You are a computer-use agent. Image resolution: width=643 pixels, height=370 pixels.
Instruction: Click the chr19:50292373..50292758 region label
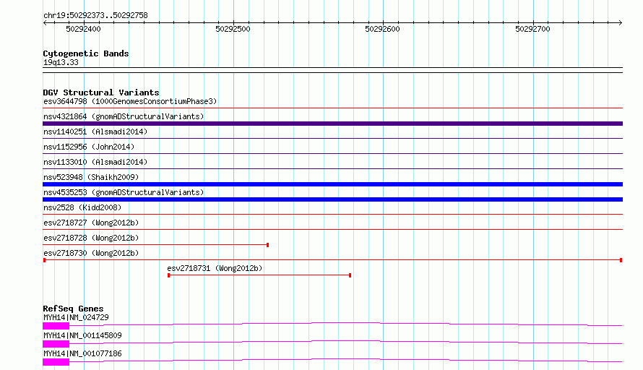95,15
